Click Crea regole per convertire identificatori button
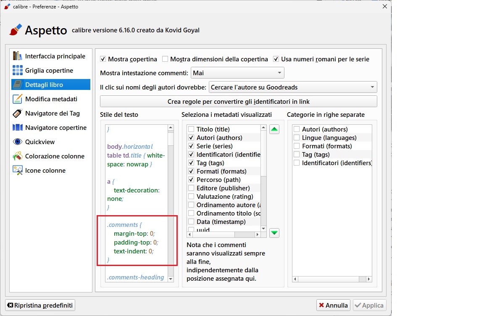This screenshot has width=484, height=316. pos(238,102)
